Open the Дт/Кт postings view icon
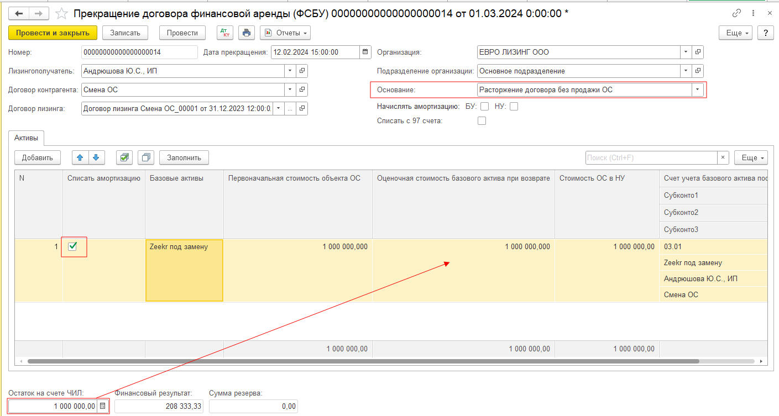The width and height of the screenshot is (779, 416). (225, 33)
